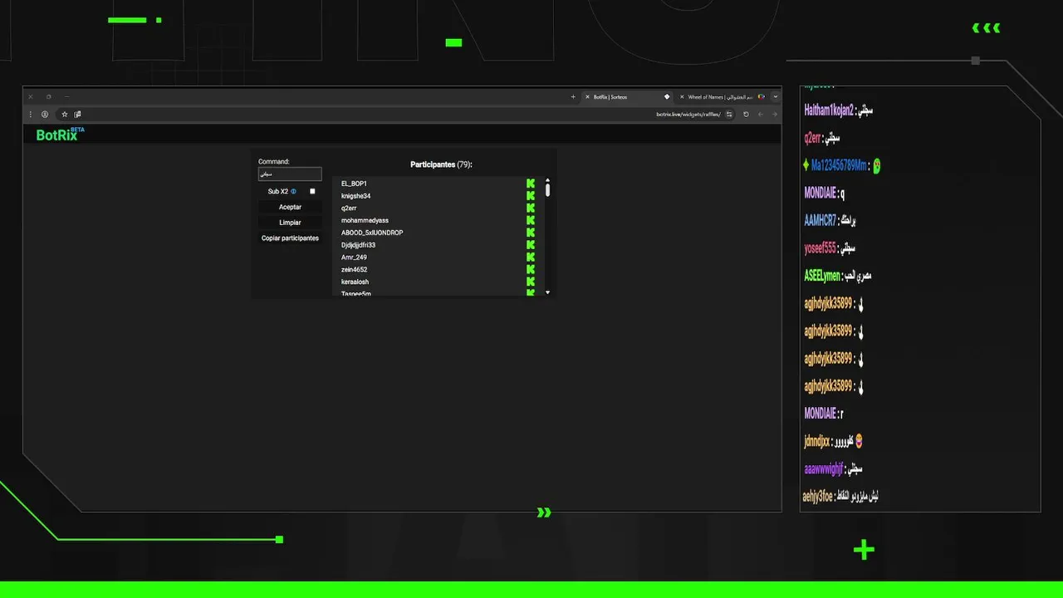This screenshot has width=1063, height=598.
Task: Click the Kick icon beside knigshe34
Action: pos(531,196)
